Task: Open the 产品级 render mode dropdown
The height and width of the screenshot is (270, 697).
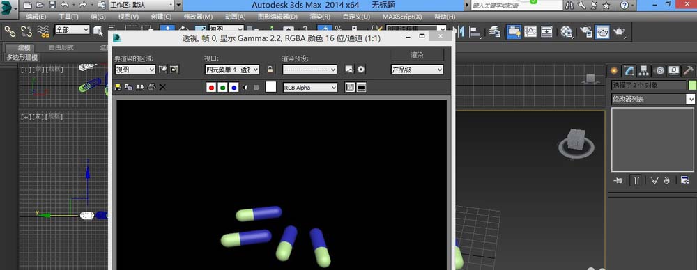Action: (417, 70)
